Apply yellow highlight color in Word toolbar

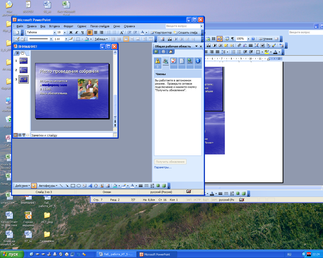267,52
